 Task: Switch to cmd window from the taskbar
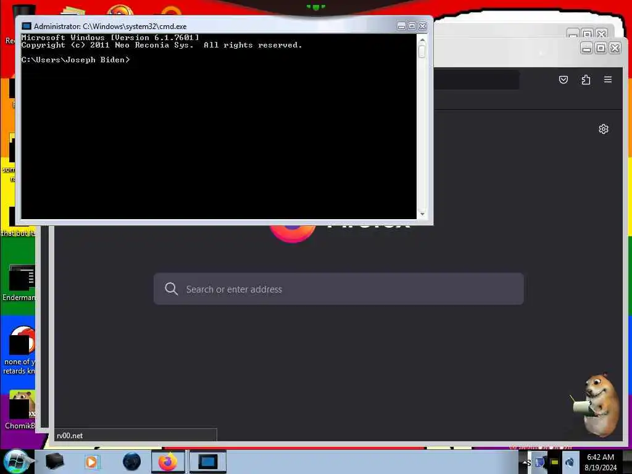207,462
